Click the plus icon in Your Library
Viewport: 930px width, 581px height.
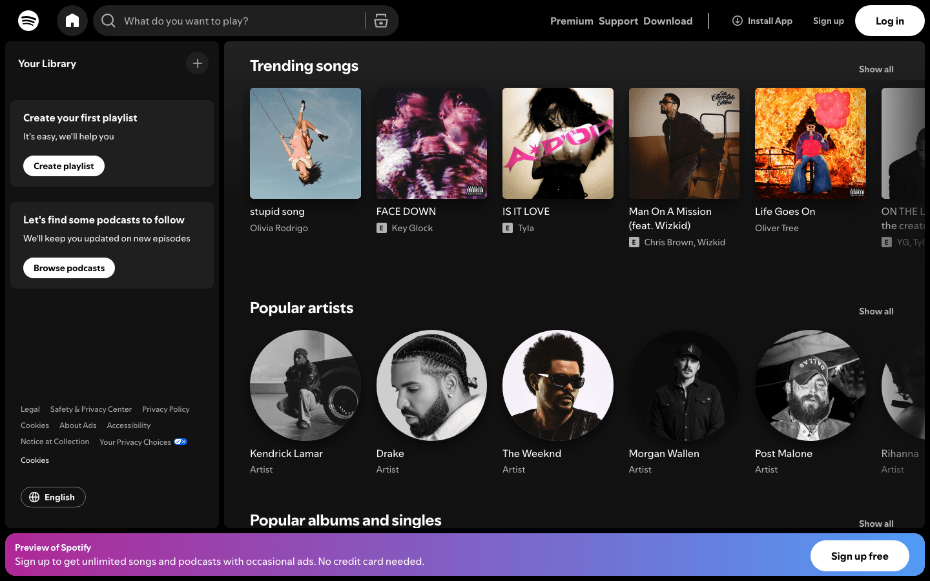(x=198, y=63)
